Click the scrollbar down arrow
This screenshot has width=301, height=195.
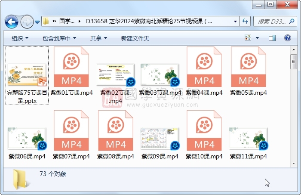pyautogui.click(x=294, y=164)
